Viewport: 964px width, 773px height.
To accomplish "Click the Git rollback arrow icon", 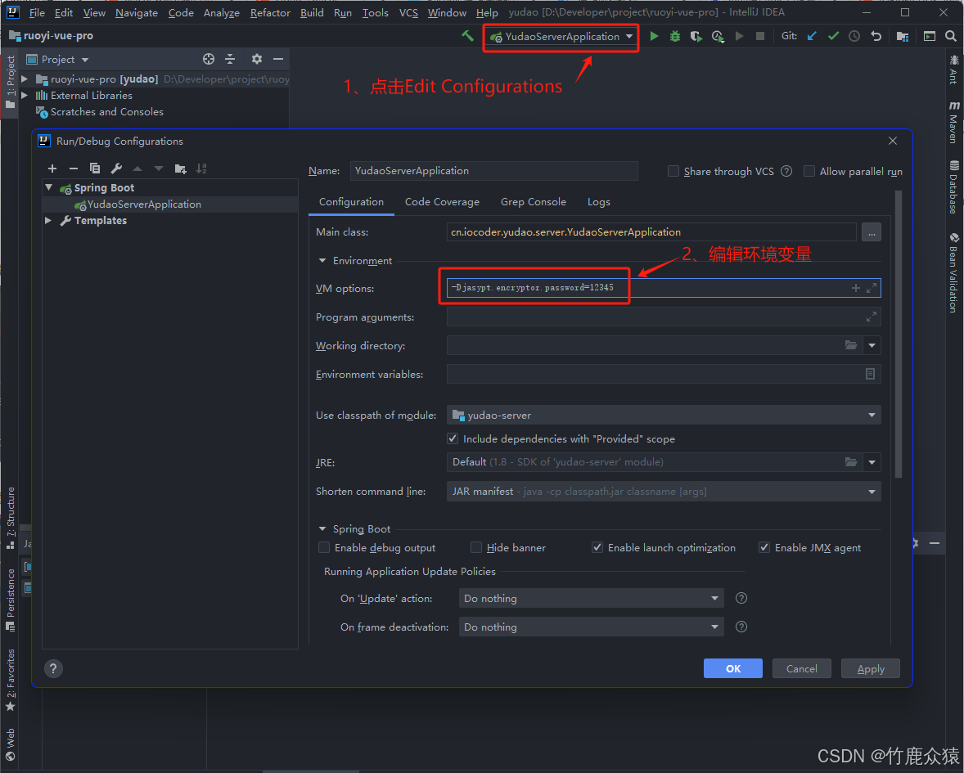I will (x=876, y=36).
